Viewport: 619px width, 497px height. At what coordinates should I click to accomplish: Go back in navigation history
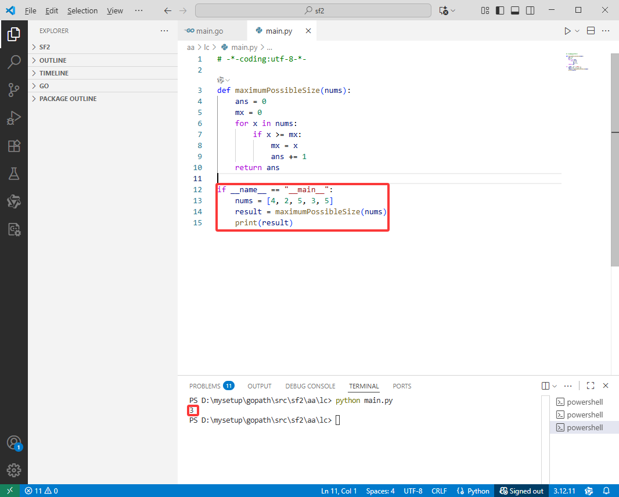point(168,10)
